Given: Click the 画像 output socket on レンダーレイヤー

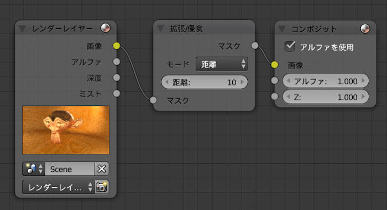Looking at the screenshot, I should pos(117,46).
